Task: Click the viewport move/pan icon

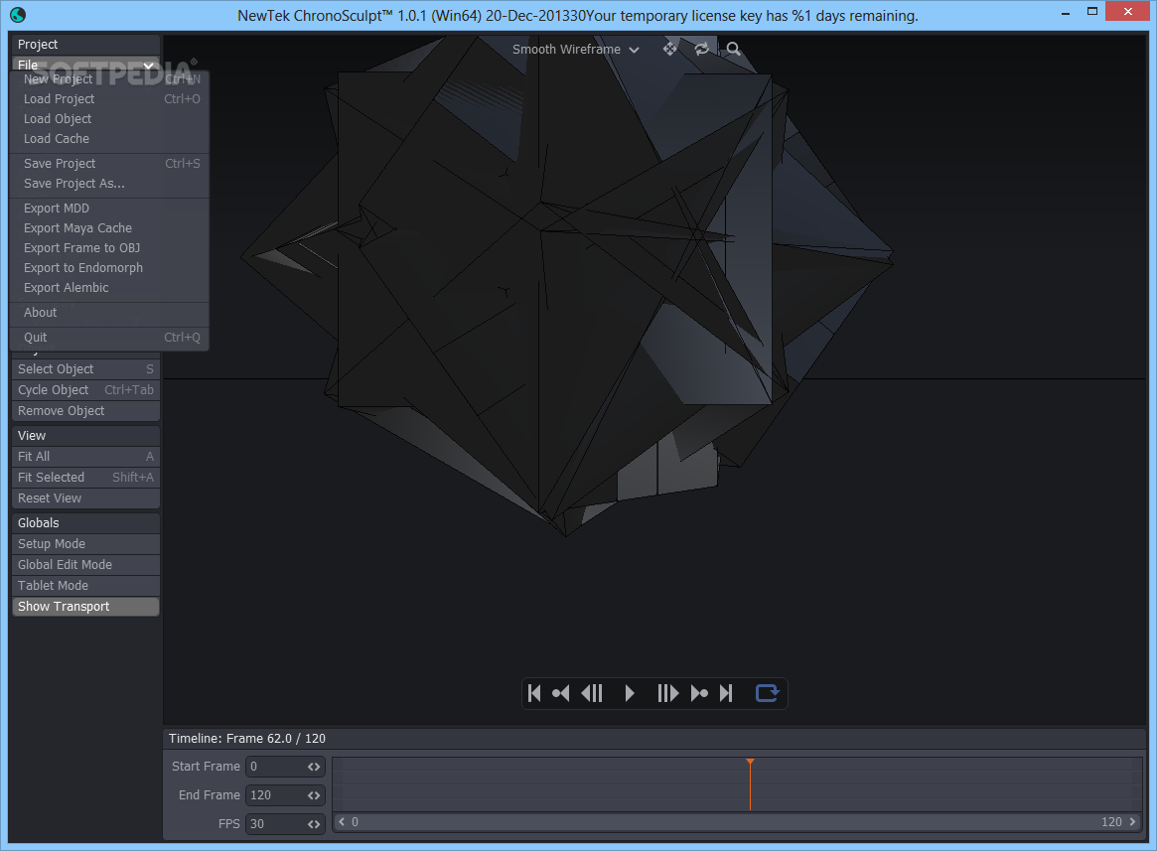Action: (670, 49)
